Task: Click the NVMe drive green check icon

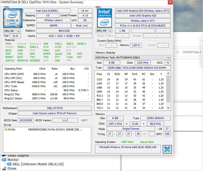Action: click(x=6, y=129)
